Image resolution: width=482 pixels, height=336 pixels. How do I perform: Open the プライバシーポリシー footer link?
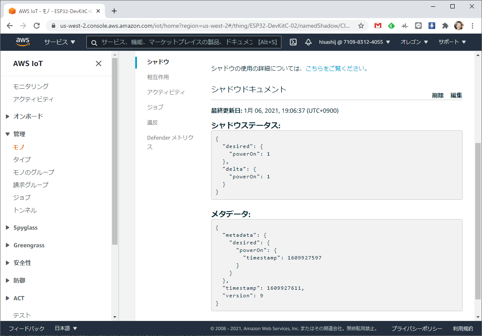tap(417, 328)
